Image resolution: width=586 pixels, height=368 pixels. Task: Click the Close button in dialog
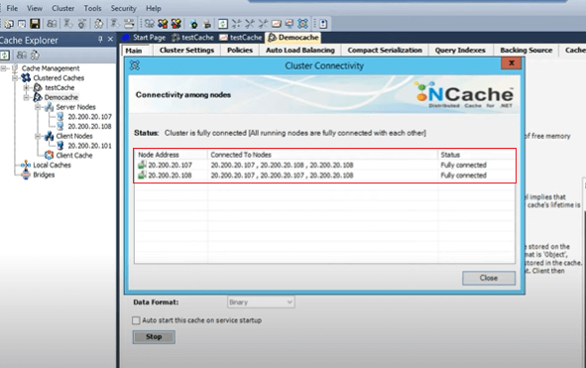click(x=489, y=278)
